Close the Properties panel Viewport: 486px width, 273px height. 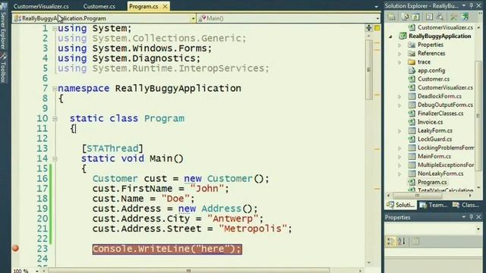[x=479, y=217]
